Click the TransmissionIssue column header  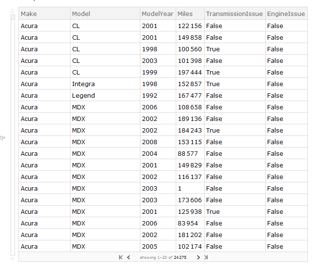point(234,14)
